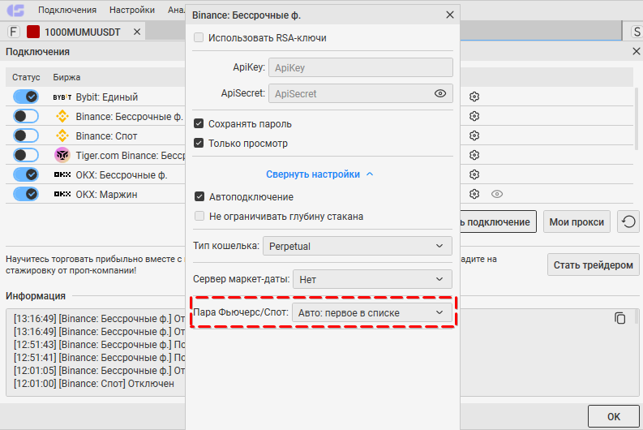Click the Tiger.com logo icon

click(62, 155)
